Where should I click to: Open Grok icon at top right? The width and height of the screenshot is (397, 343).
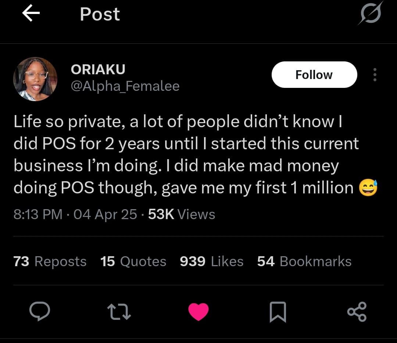click(x=371, y=14)
